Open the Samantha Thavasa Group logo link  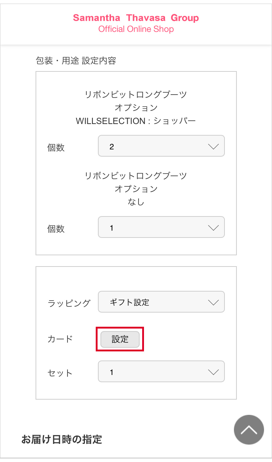coord(136,18)
